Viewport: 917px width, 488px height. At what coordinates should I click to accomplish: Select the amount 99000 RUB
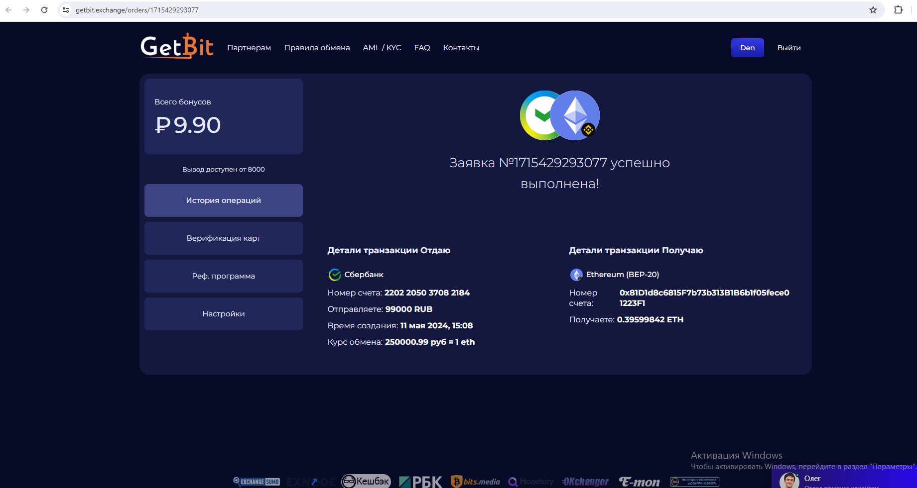(x=409, y=309)
